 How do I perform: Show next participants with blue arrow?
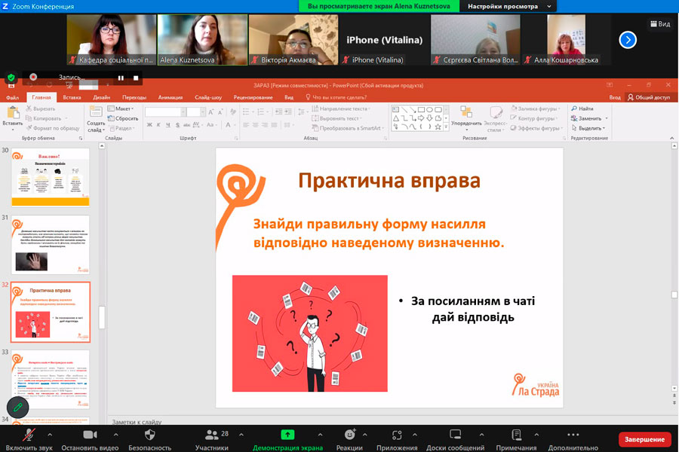[x=628, y=39]
